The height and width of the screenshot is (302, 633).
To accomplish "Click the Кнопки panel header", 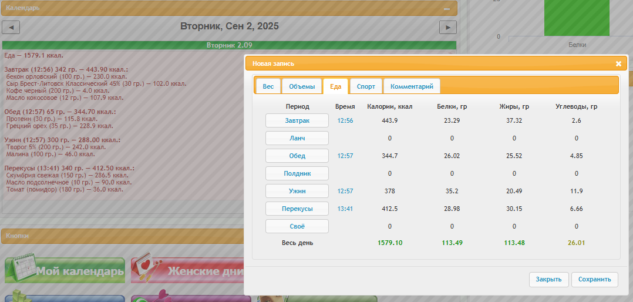I will pyautogui.click(x=123, y=236).
